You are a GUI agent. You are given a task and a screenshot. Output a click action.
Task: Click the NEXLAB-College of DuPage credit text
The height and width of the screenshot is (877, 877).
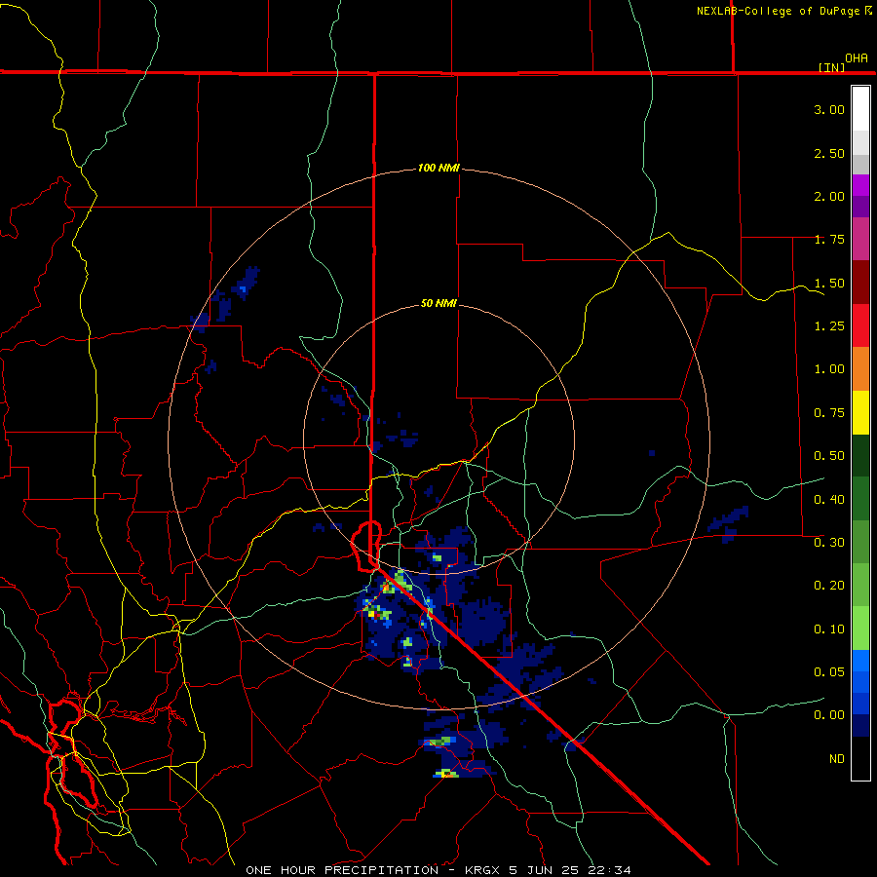coord(779,11)
